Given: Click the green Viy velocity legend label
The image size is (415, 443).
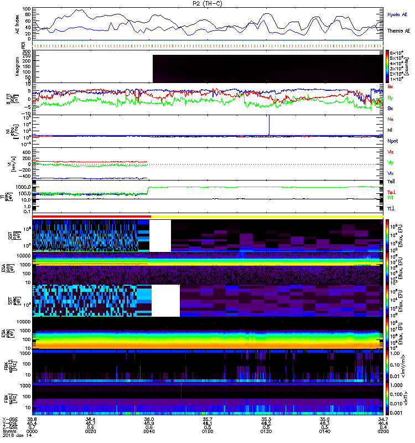Looking at the screenshot, I should pos(391,163).
